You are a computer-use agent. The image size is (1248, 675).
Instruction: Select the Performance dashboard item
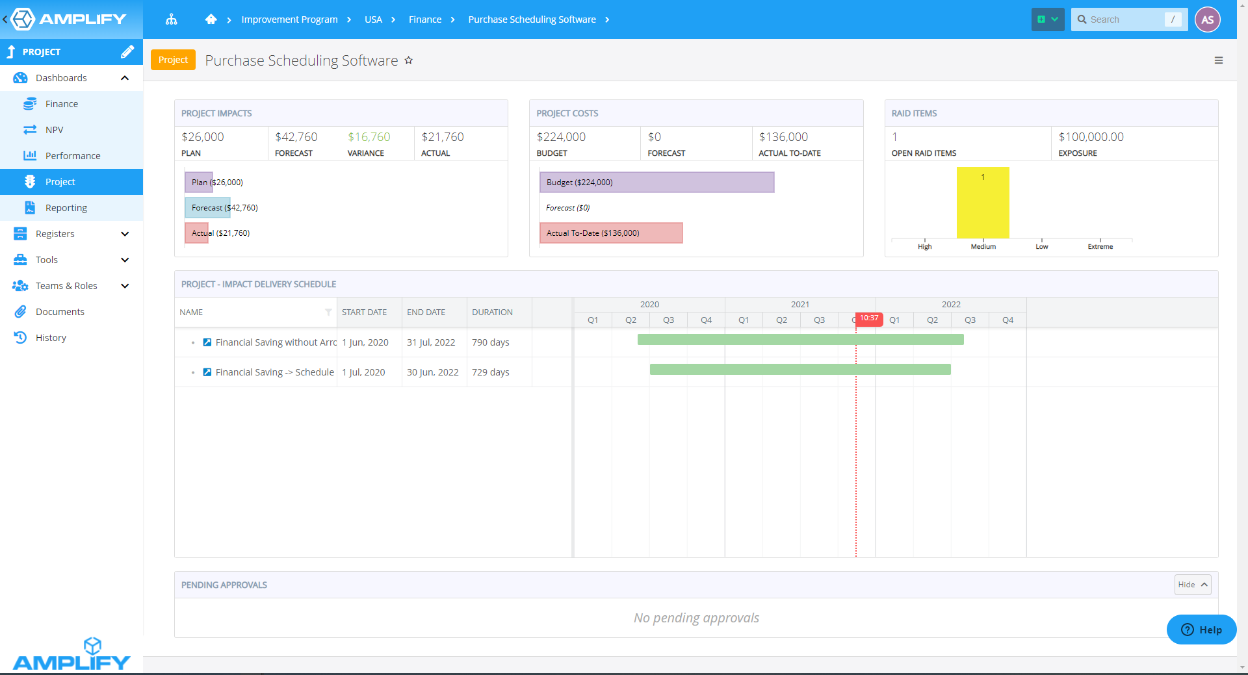tap(73, 156)
